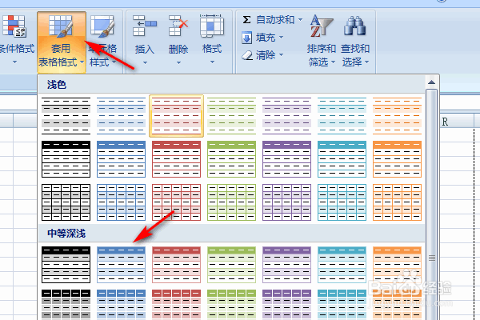Click the 填充 fill down icon
Image resolution: width=480 pixels, height=320 pixels.
246,38
